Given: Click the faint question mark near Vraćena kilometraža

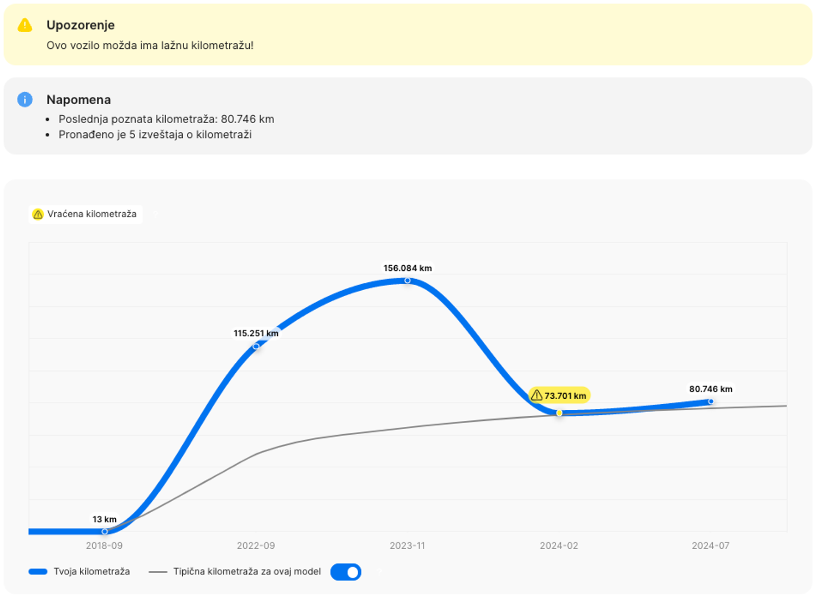Looking at the screenshot, I should [x=155, y=214].
